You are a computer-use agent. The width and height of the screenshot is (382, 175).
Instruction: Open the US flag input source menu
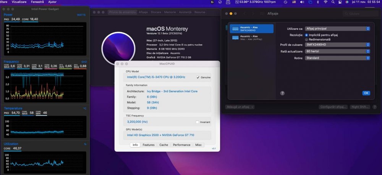coord(294,2)
